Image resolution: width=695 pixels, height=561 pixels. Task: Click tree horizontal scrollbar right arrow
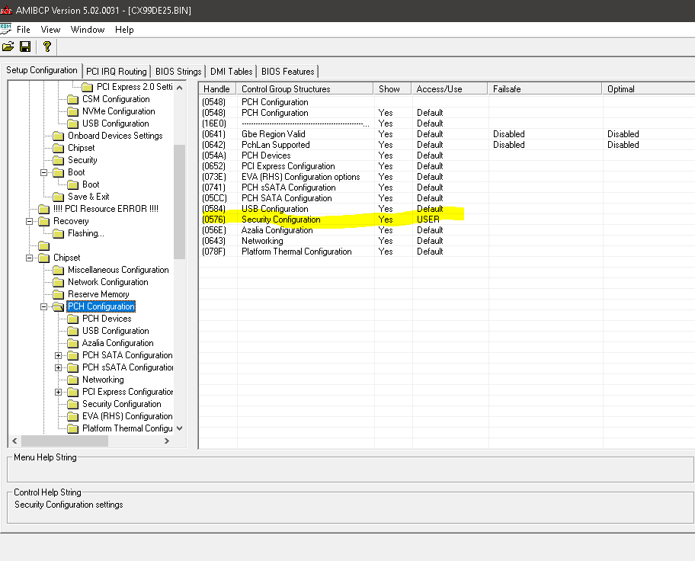point(167,441)
